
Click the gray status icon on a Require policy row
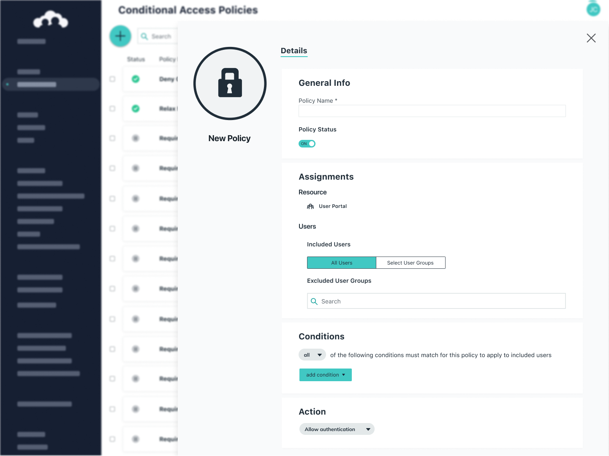[x=135, y=138]
